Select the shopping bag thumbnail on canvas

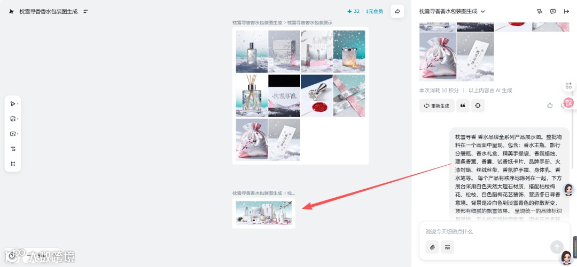(316, 51)
